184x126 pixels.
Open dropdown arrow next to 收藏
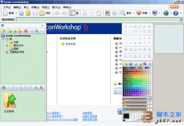coord(150,13)
